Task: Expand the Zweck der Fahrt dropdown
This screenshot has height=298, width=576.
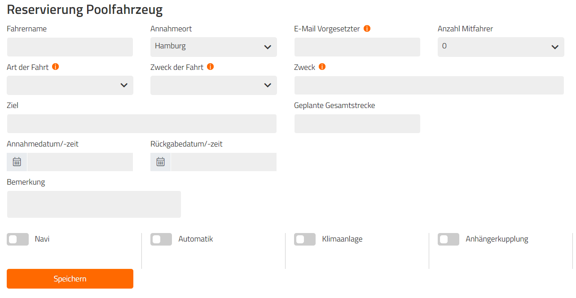Action: 214,85
